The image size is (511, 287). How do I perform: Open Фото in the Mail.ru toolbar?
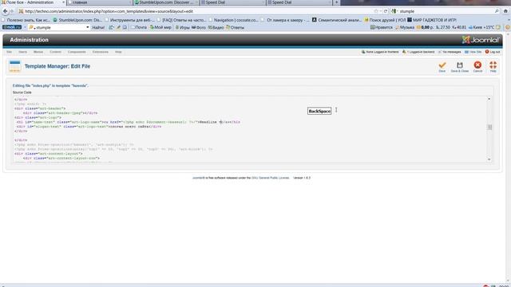click(199, 27)
